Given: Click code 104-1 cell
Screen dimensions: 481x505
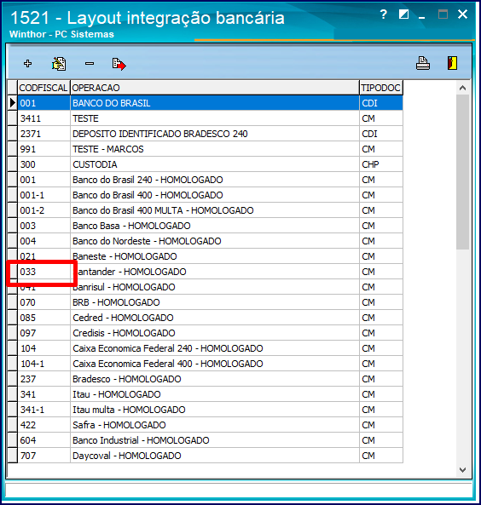Looking at the screenshot, I should tap(43, 364).
